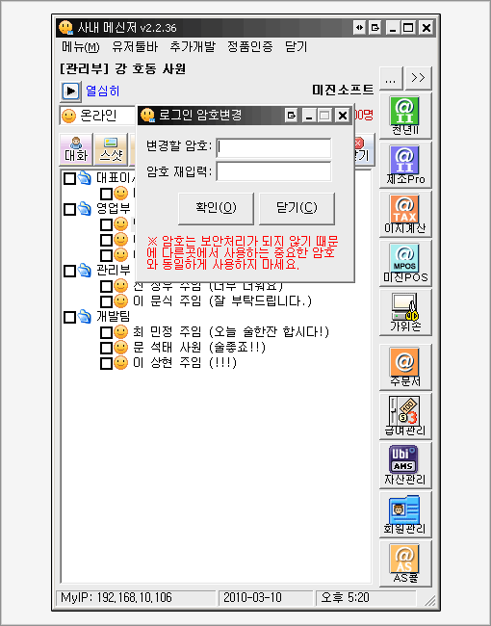Open the AS콜 icon

click(x=405, y=563)
